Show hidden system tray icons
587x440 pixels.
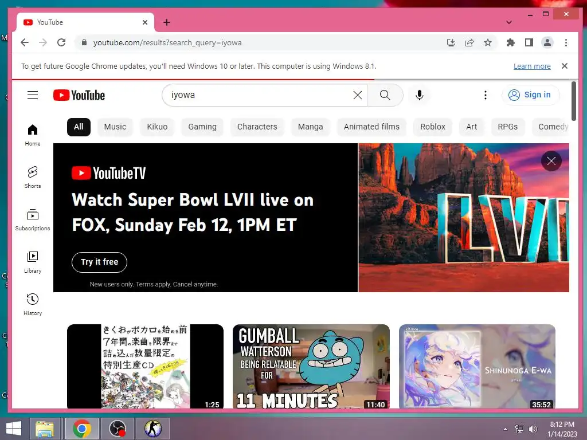[x=506, y=429]
